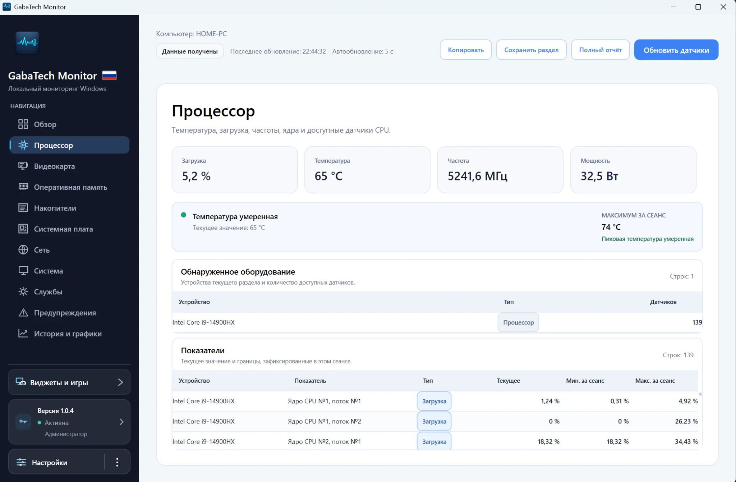Click the Network globe icon

[23, 249]
